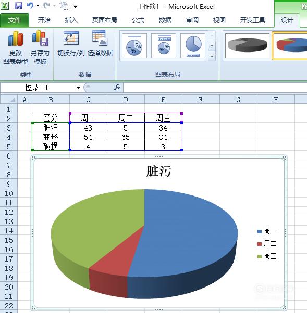Image resolution: width=307 pixels, height=313 pixels.
Task: Go to the next row of the chart layouts gallery
Action: [x=212, y=46]
